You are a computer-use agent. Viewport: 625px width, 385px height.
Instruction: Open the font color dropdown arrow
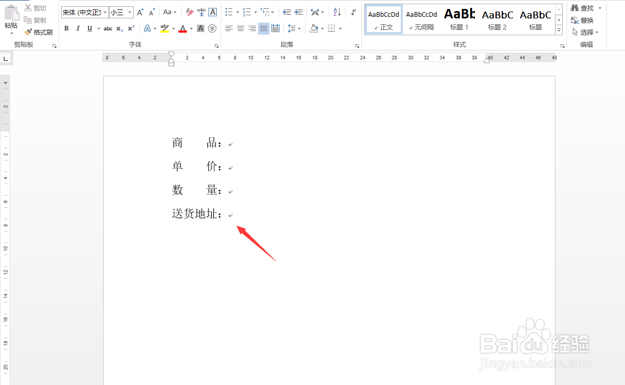tap(191, 29)
